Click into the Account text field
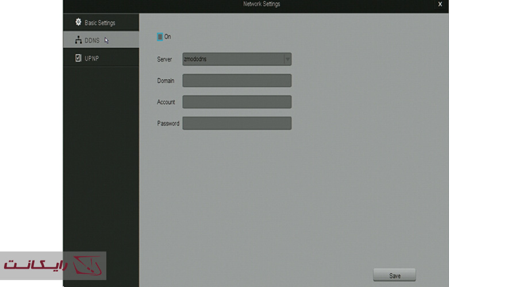Screen dimensions: 511x287 (237, 102)
